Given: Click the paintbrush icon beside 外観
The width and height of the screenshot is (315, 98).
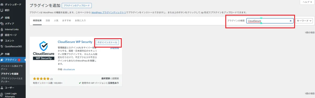Looking at the screenshot, I should 2,54.
